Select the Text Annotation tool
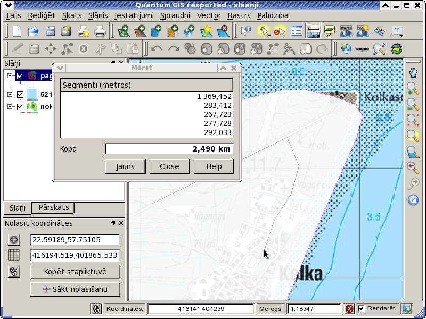Viewport: 426px width, 319px height. [x=396, y=31]
